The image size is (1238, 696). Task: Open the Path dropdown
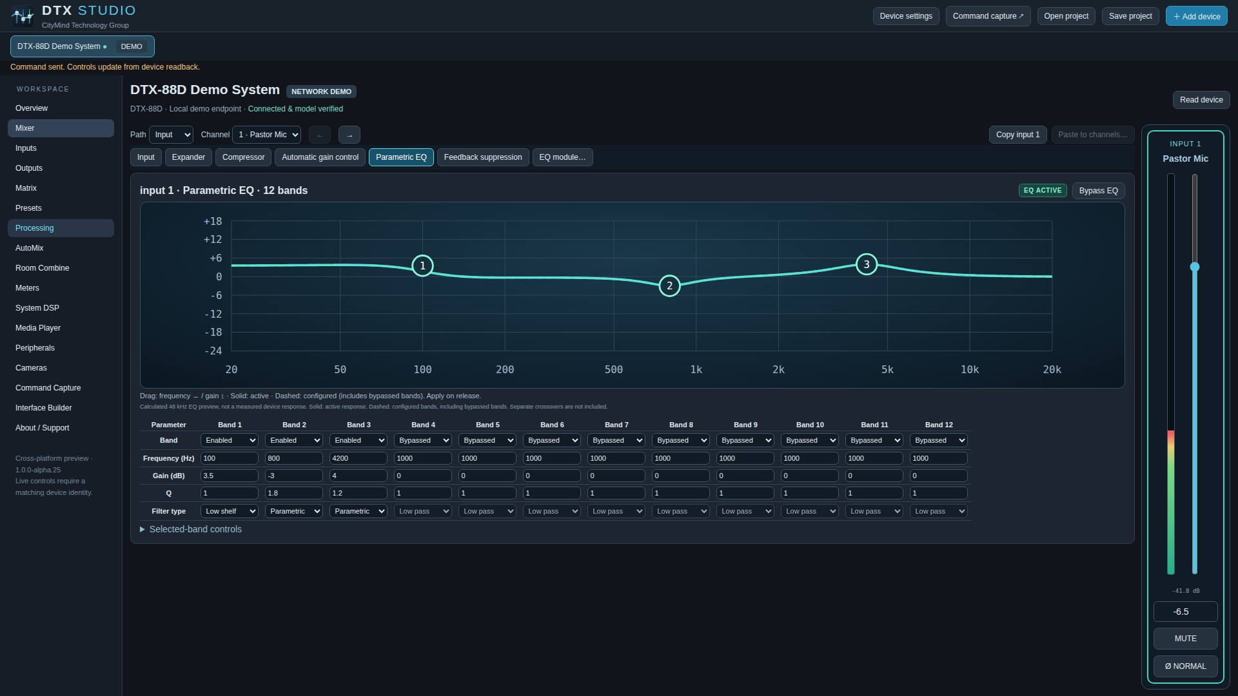(x=172, y=135)
